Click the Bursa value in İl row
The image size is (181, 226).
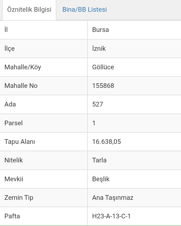pos(101,30)
